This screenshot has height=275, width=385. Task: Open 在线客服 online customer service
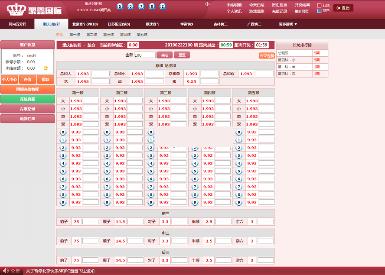coord(28,99)
